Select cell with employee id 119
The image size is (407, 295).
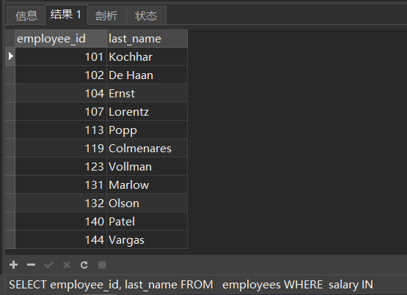(x=61, y=148)
